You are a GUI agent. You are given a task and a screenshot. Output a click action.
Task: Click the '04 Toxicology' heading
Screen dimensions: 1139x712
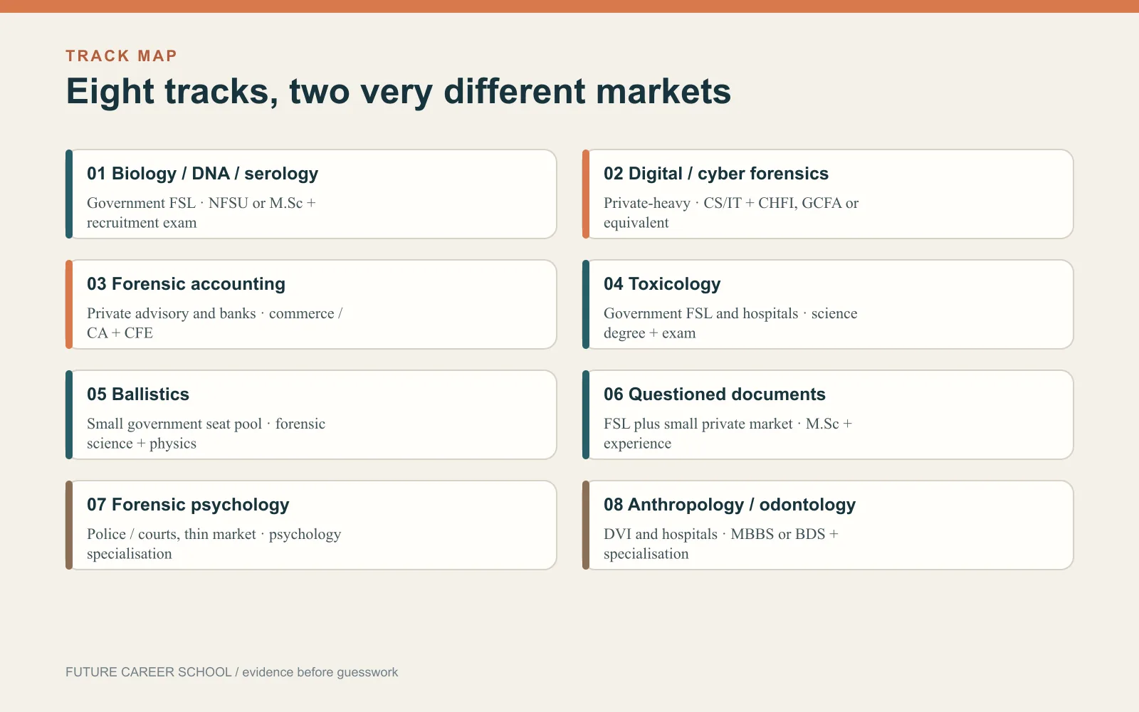[x=662, y=284]
